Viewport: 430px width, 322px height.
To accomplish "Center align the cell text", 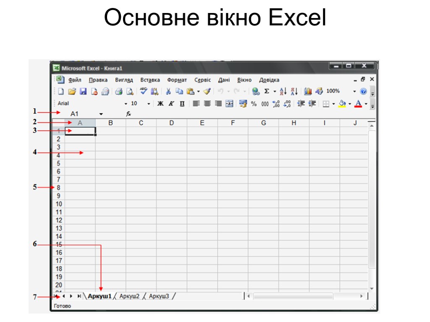I will 207,104.
